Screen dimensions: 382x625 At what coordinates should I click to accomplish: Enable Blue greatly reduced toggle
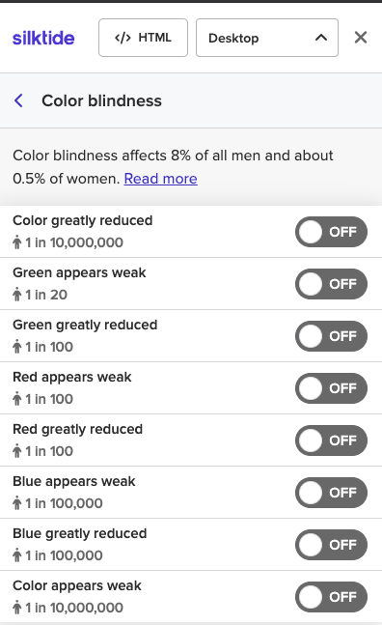pyautogui.click(x=331, y=545)
